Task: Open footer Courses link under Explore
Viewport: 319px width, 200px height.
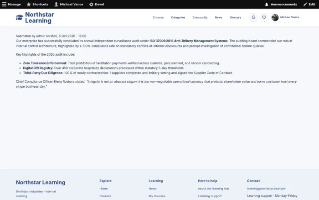Action: [105, 196]
